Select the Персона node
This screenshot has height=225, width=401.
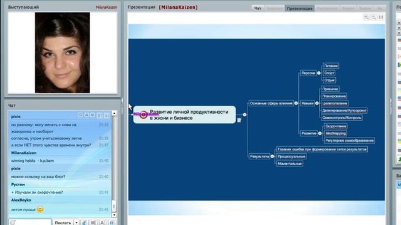[308, 73]
